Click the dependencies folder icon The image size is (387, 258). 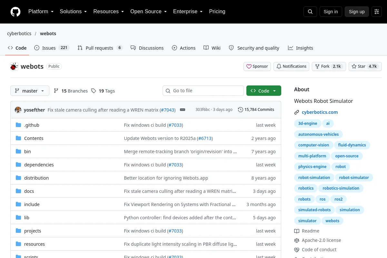point(18,165)
